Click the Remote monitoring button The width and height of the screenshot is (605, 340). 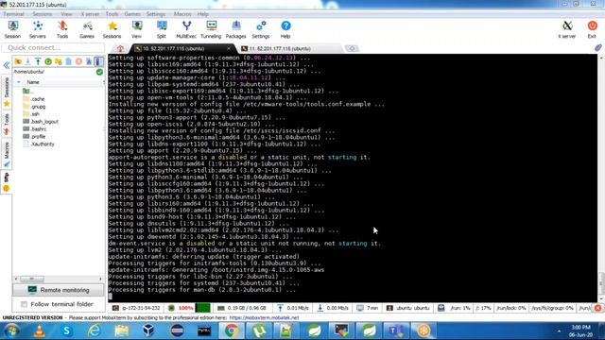coord(59,290)
